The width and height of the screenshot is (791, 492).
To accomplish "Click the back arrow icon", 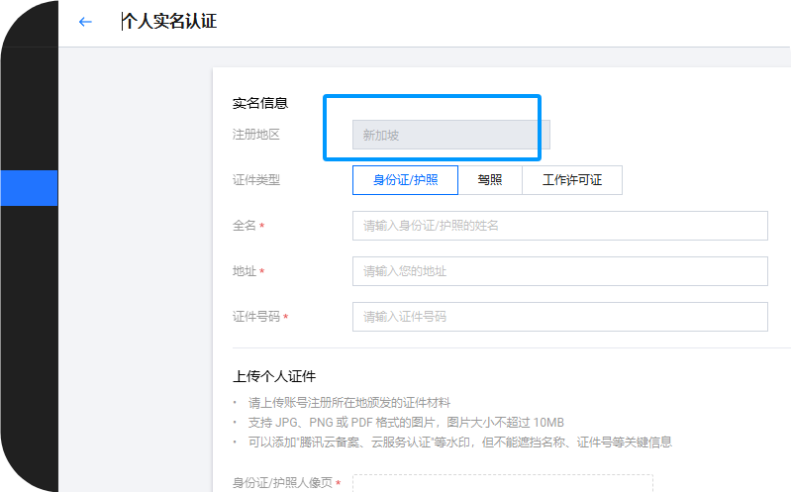I will 85,22.
